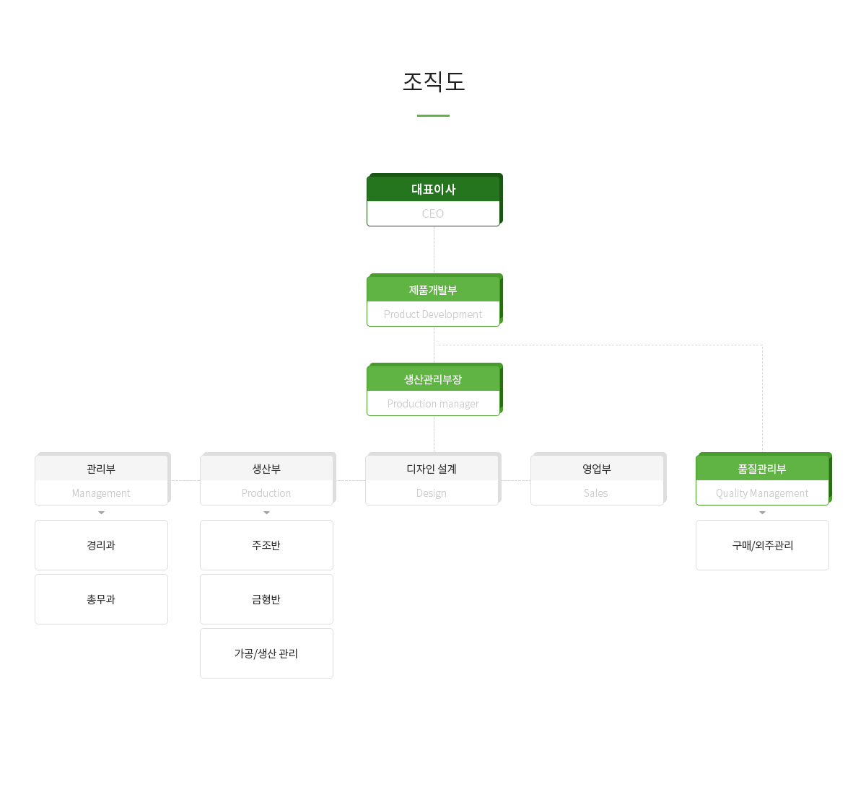Click the 생산관리부장 Production manager box
866x786 pixels.
pos(433,390)
